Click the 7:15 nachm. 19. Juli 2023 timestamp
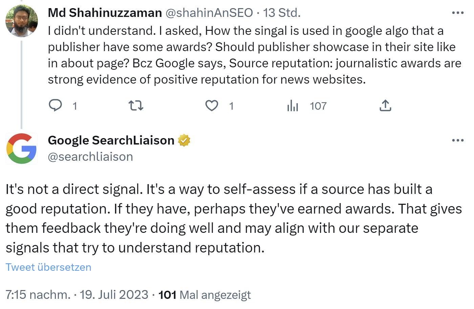The height and width of the screenshot is (309, 474). click(77, 294)
